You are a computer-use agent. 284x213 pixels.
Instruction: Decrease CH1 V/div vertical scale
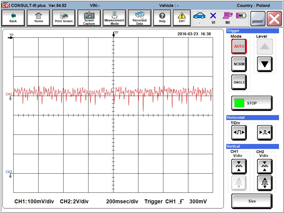click(239, 166)
